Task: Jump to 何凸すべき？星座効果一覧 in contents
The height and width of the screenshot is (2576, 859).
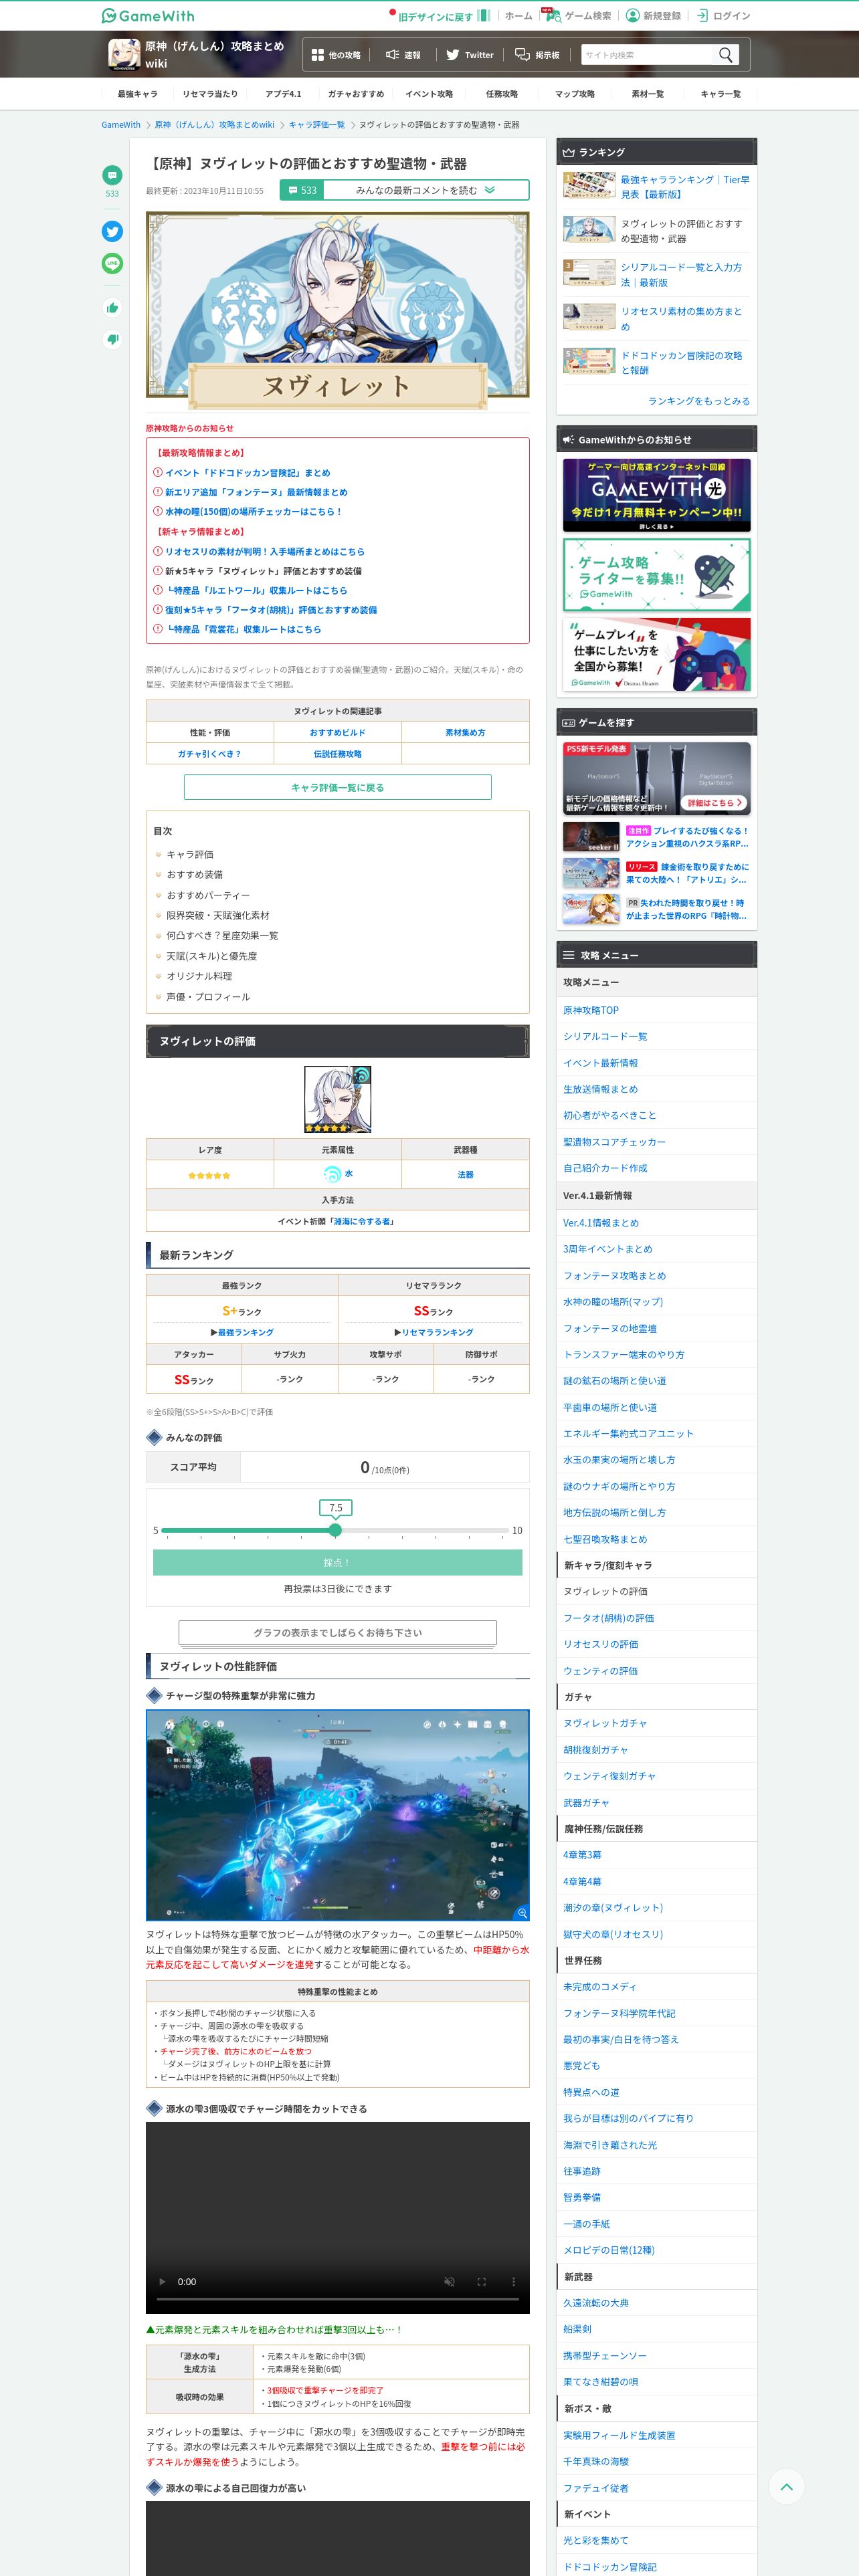Action: [x=222, y=936]
